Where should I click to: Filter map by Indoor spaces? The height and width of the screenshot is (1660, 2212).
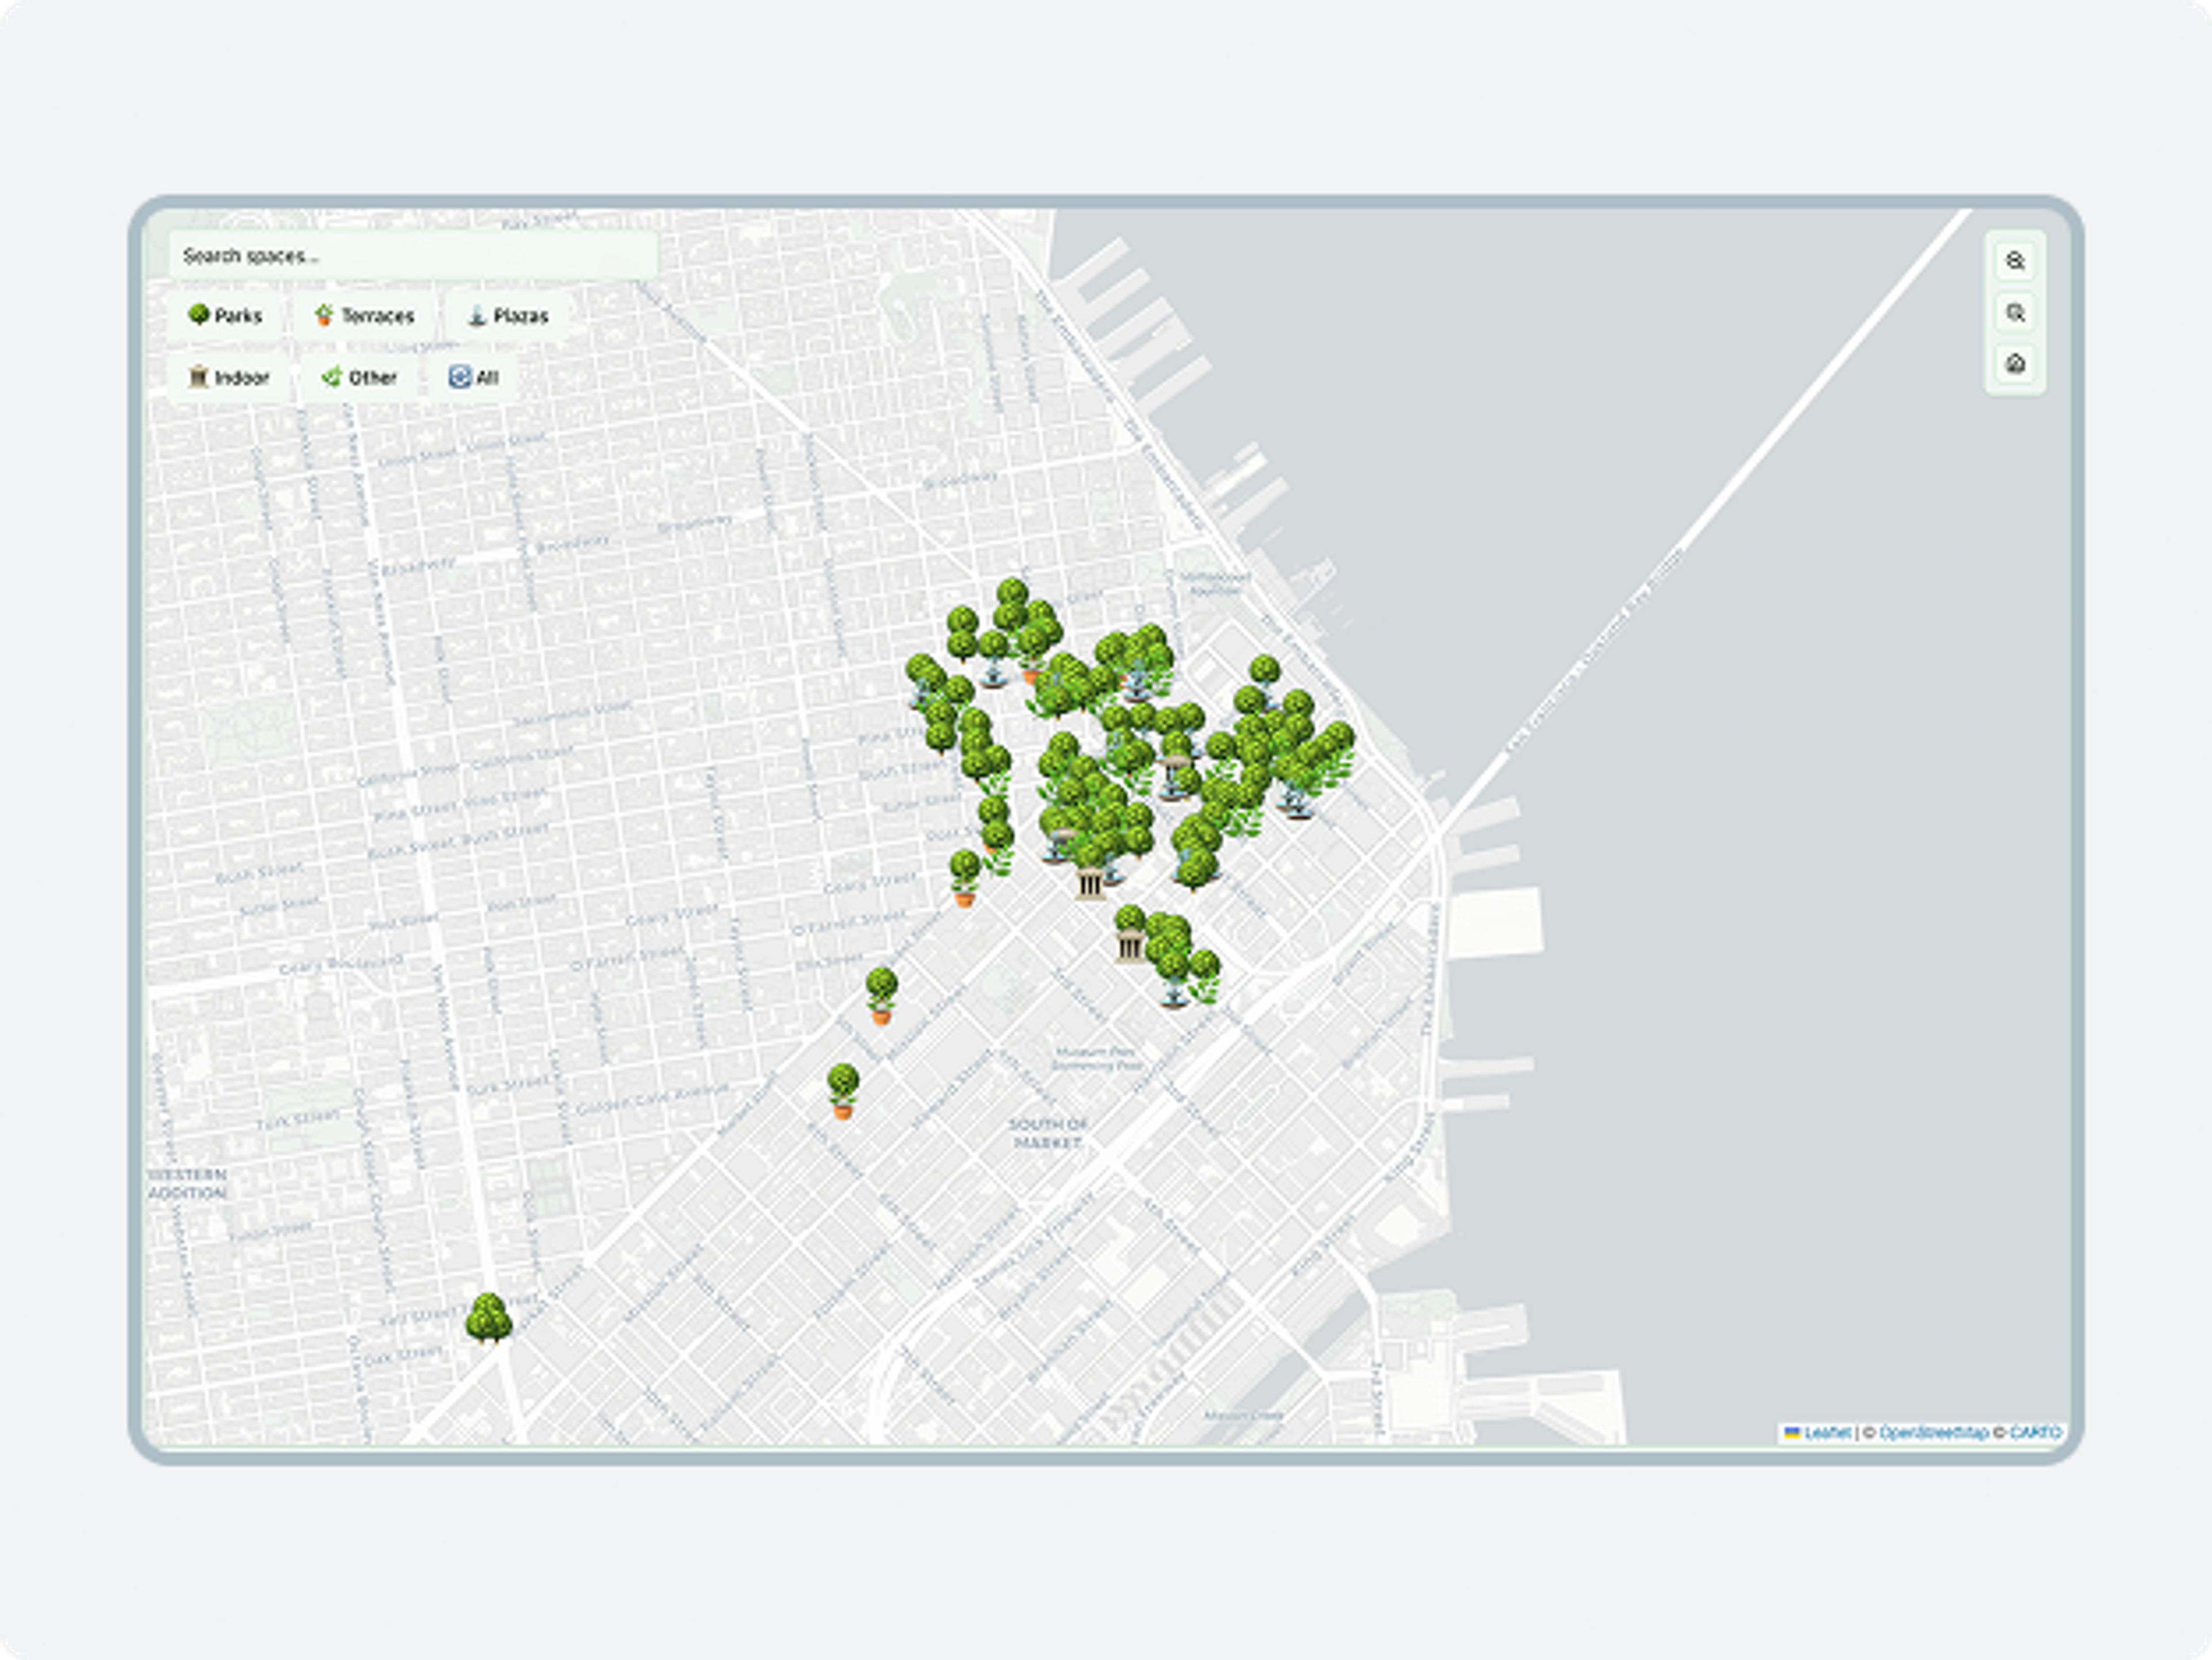pyautogui.click(x=229, y=378)
